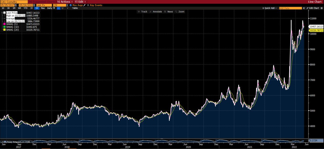
Task: Open the Suggested Charts menu
Action: [42, 2]
